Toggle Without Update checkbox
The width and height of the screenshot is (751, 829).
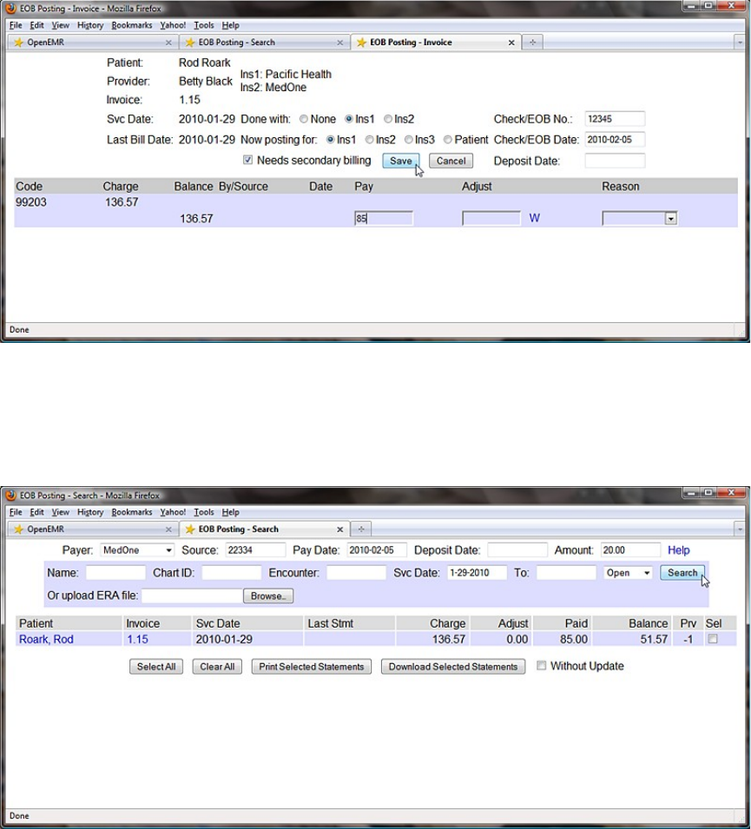coord(541,666)
